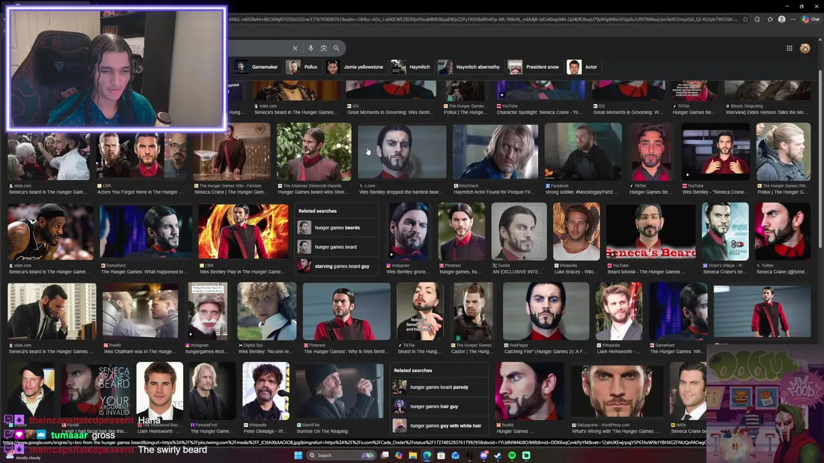Select the Jamie yellowstone filter chip
The height and width of the screenshot is (463, 824).
(x=355, y=67)
